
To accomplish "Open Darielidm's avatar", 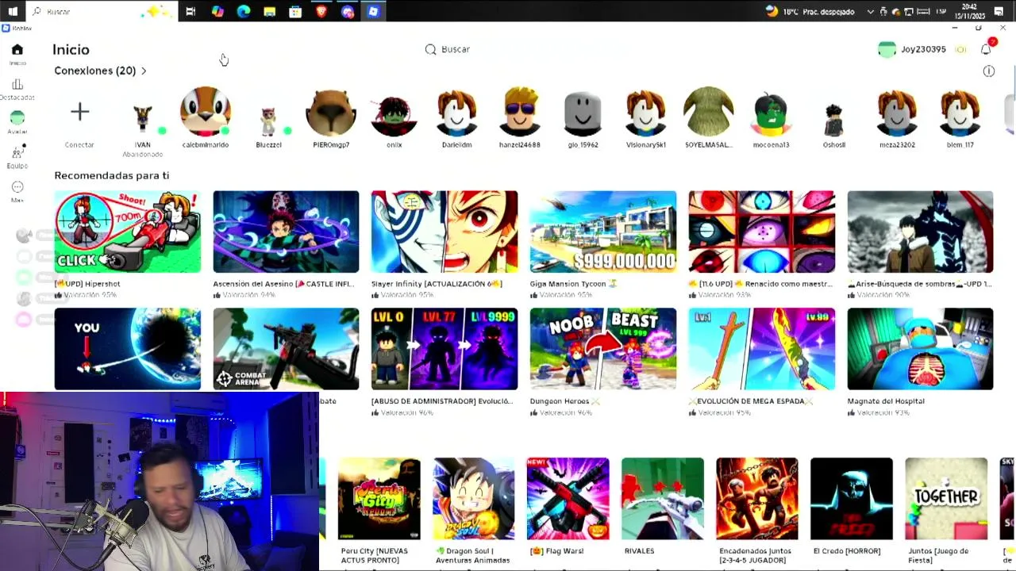I will (456, 113).
